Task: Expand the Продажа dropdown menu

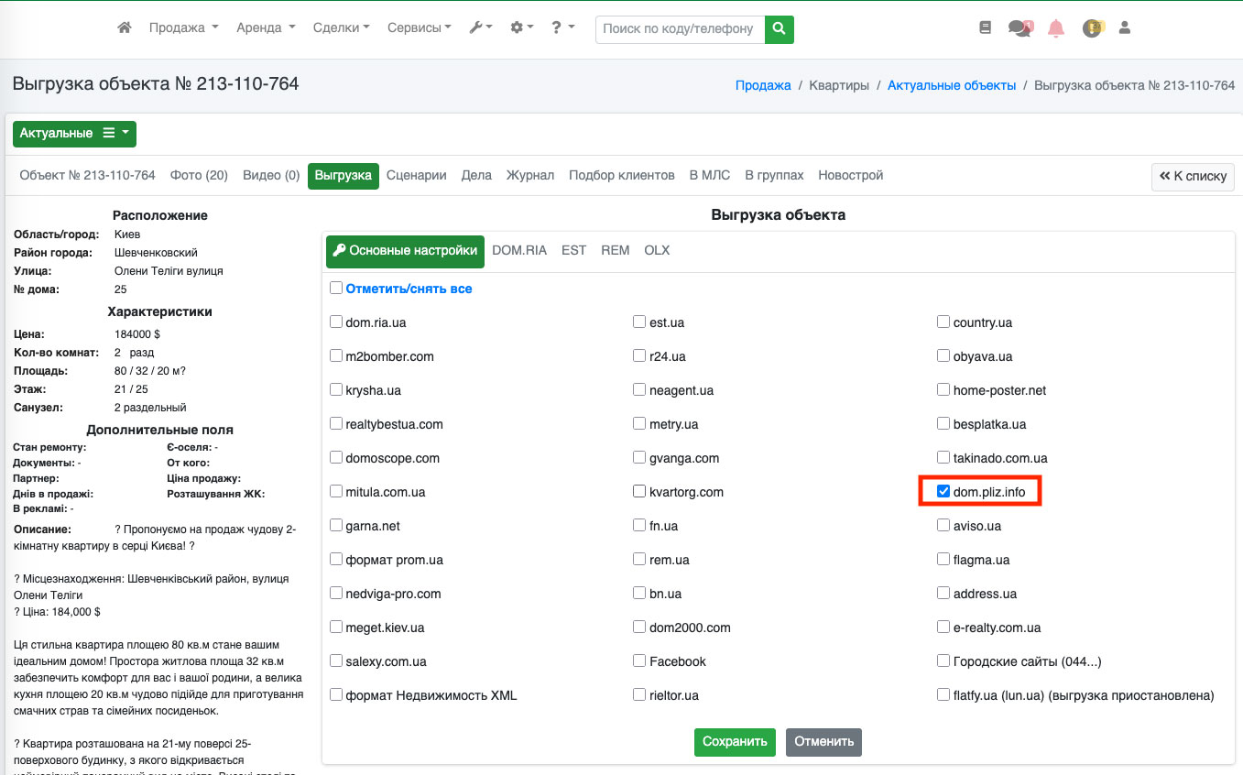Action: pos(183,28)
